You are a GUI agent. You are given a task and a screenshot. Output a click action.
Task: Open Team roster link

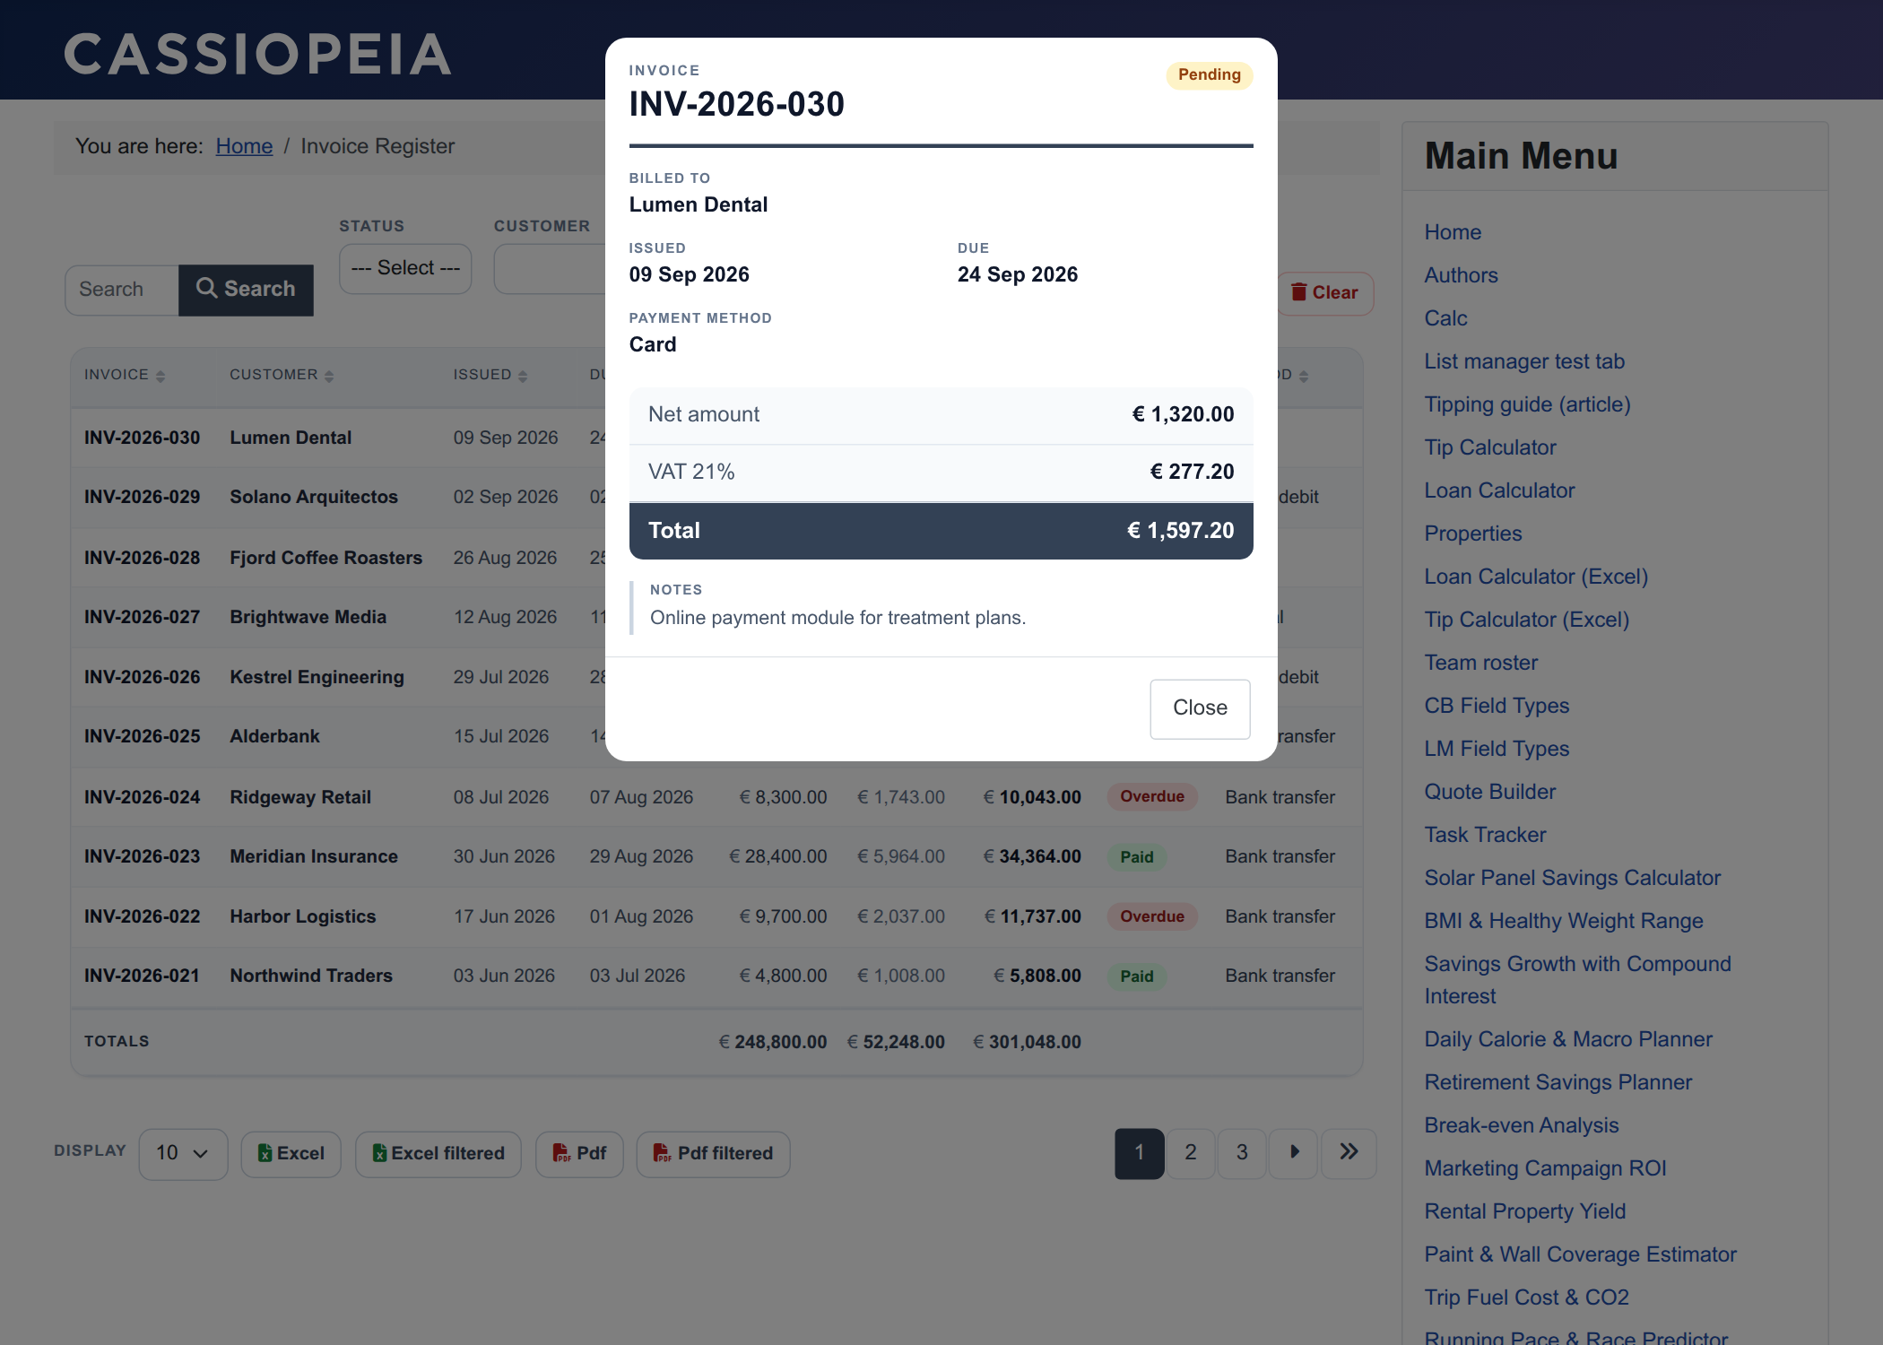point(1481,663)
